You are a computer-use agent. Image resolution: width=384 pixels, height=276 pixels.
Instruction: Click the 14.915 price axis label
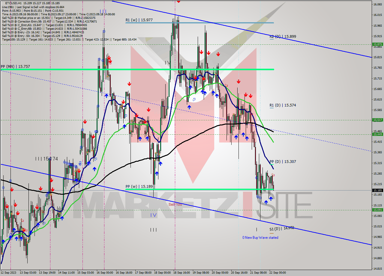pyautogui.click(x=377, y=247)
